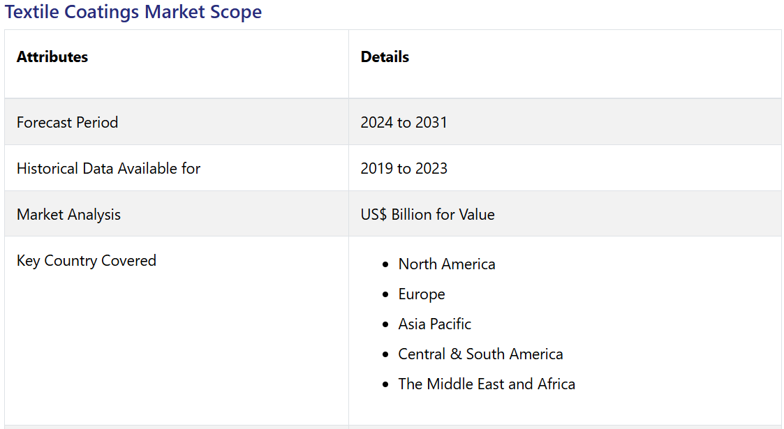
Task: Click the bullet beside Europe
Action: (385, 295)
